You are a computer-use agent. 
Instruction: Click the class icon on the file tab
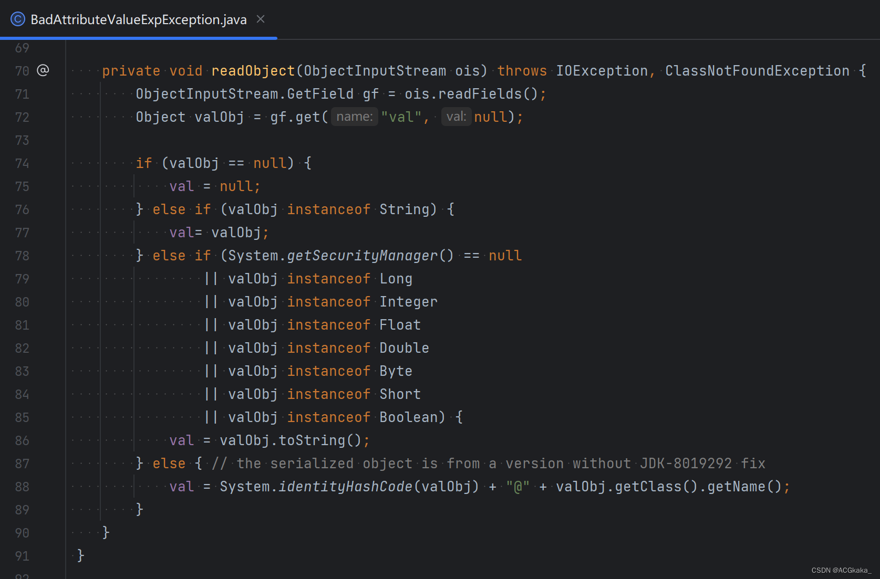[x=18, y=19]
